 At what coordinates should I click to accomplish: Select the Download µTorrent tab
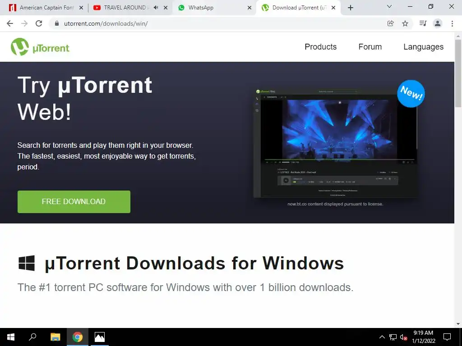point(299,8)
